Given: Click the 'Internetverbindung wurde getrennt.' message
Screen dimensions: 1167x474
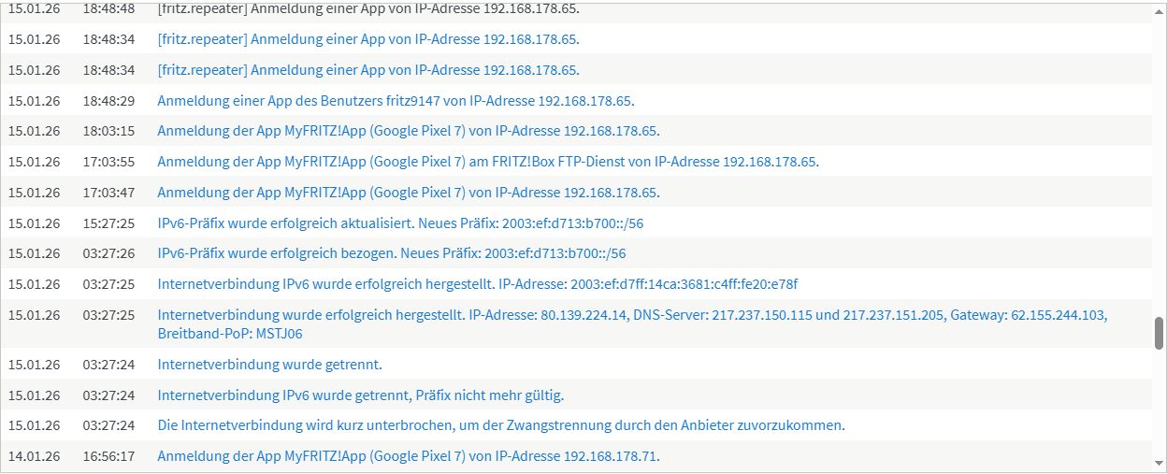Looking at the screenshot, I should coord(269,365).
